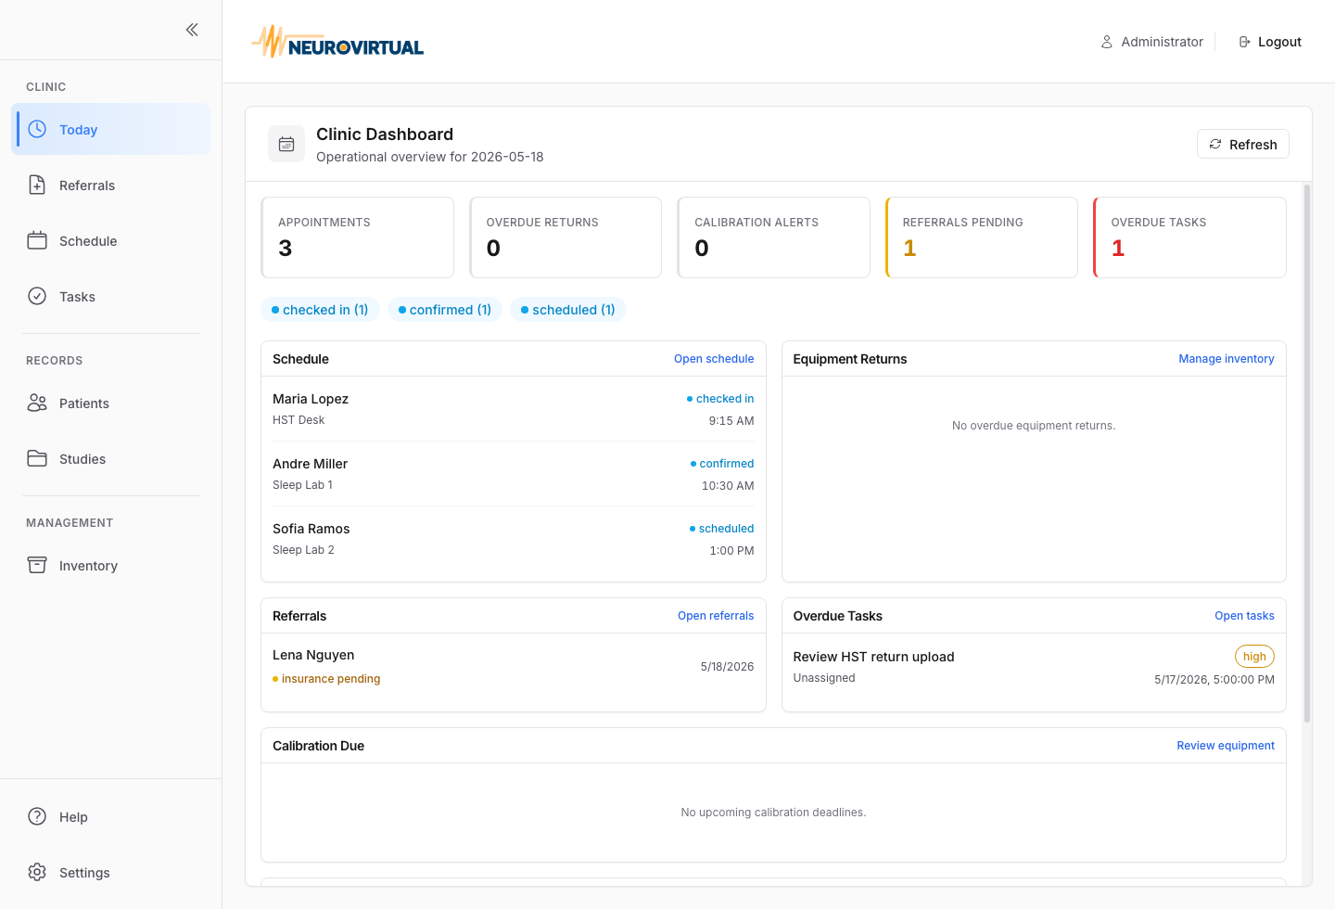
Task: Follow the Manage inventory link
Action: 1226,359
